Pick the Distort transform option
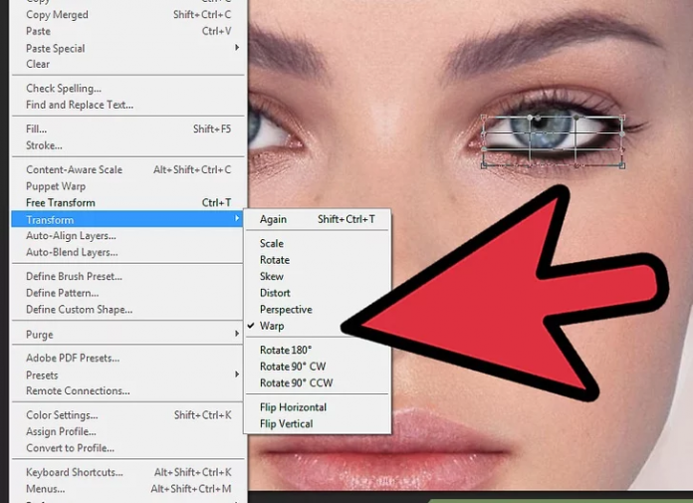The image size is (693, 503). click(275, 293)
